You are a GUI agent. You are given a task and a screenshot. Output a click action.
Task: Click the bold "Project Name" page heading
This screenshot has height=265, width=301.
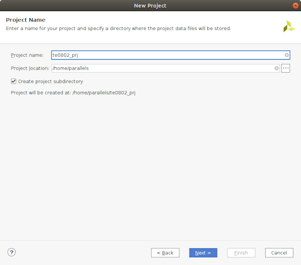point(26,20)
